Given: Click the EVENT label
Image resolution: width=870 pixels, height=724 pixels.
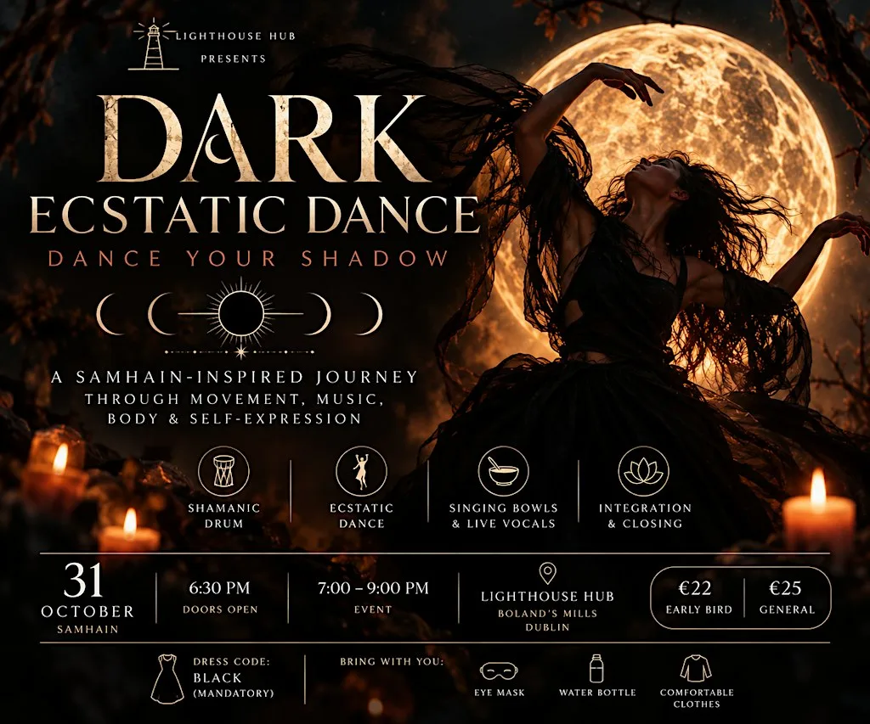Looking at the screenshot, I should tap(373, 609).
